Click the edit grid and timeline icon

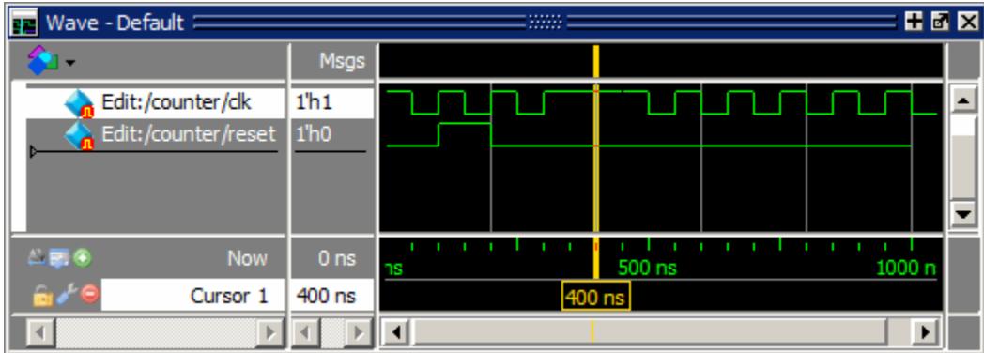(x=58, y=257)
